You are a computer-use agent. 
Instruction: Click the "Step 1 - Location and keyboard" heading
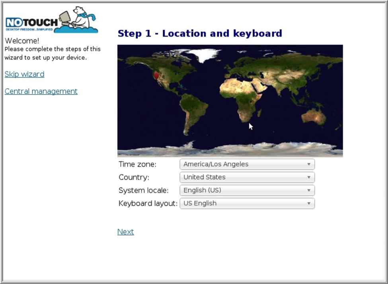coord(200,33)
